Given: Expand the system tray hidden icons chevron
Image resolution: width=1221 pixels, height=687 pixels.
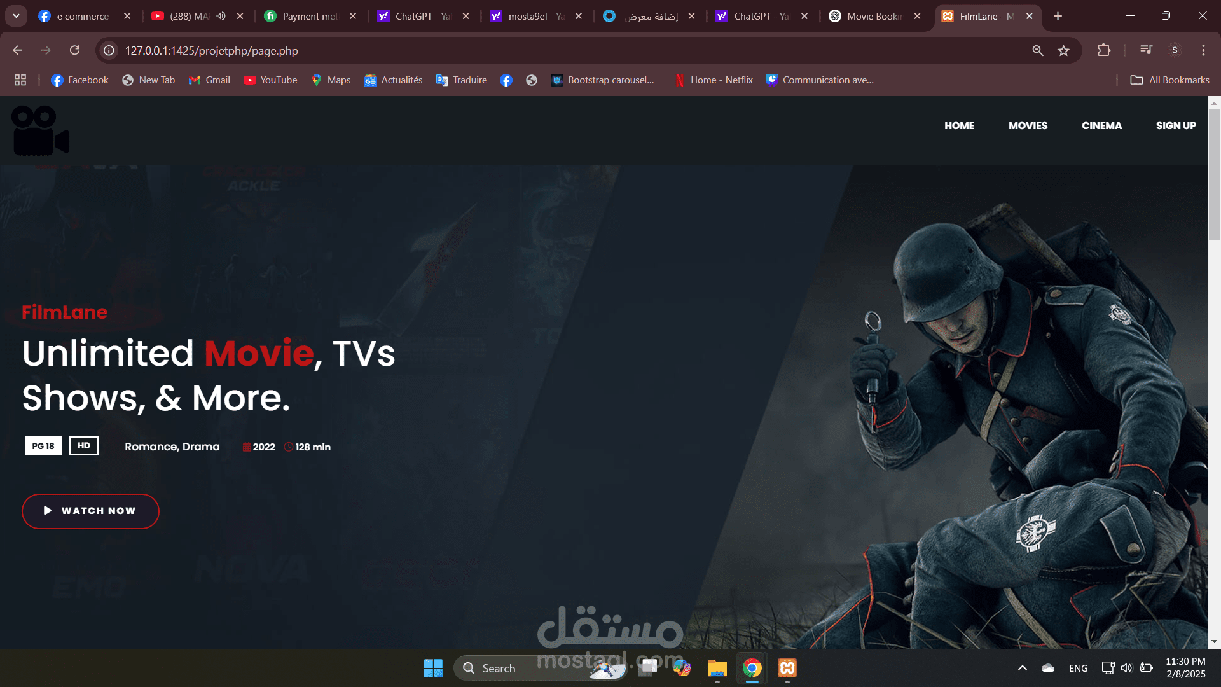Looking at the screenshot, I should [1023, 668].
